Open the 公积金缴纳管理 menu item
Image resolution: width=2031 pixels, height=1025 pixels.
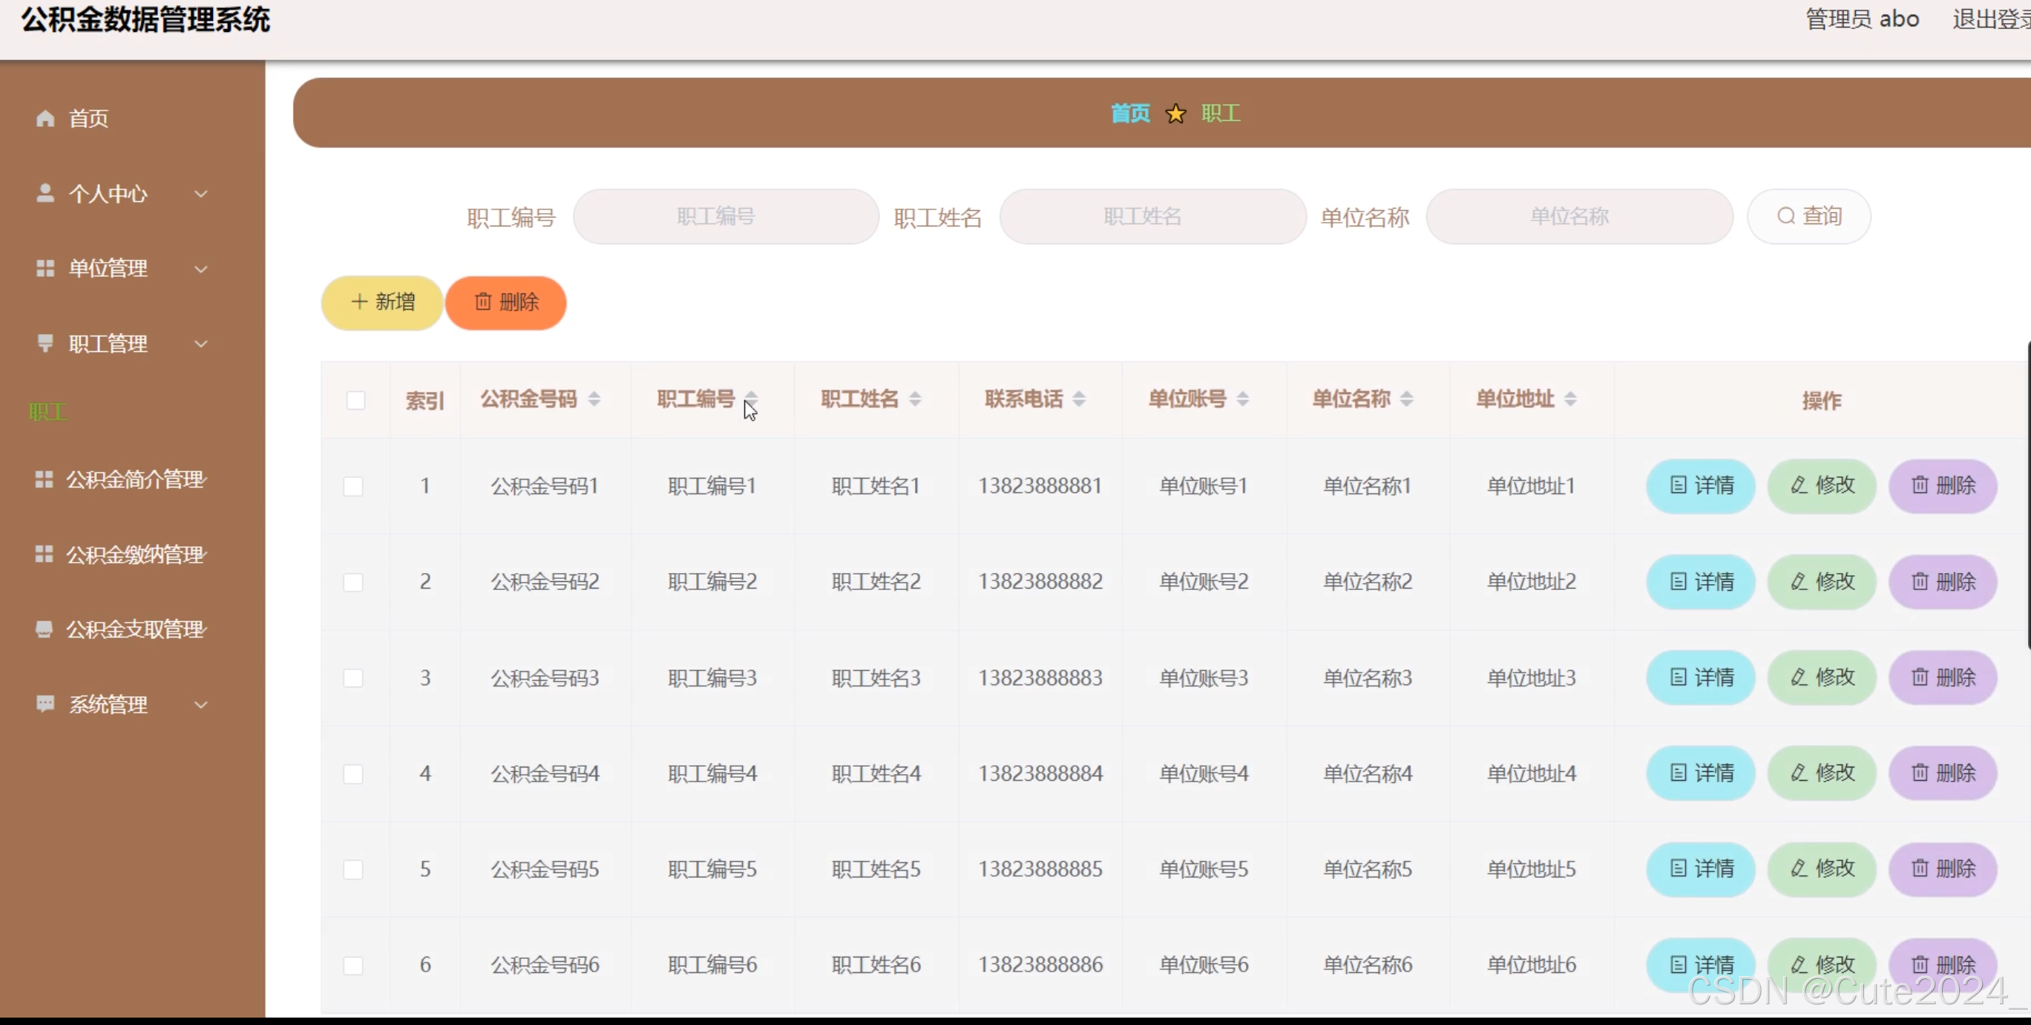[x=135, y=554]
